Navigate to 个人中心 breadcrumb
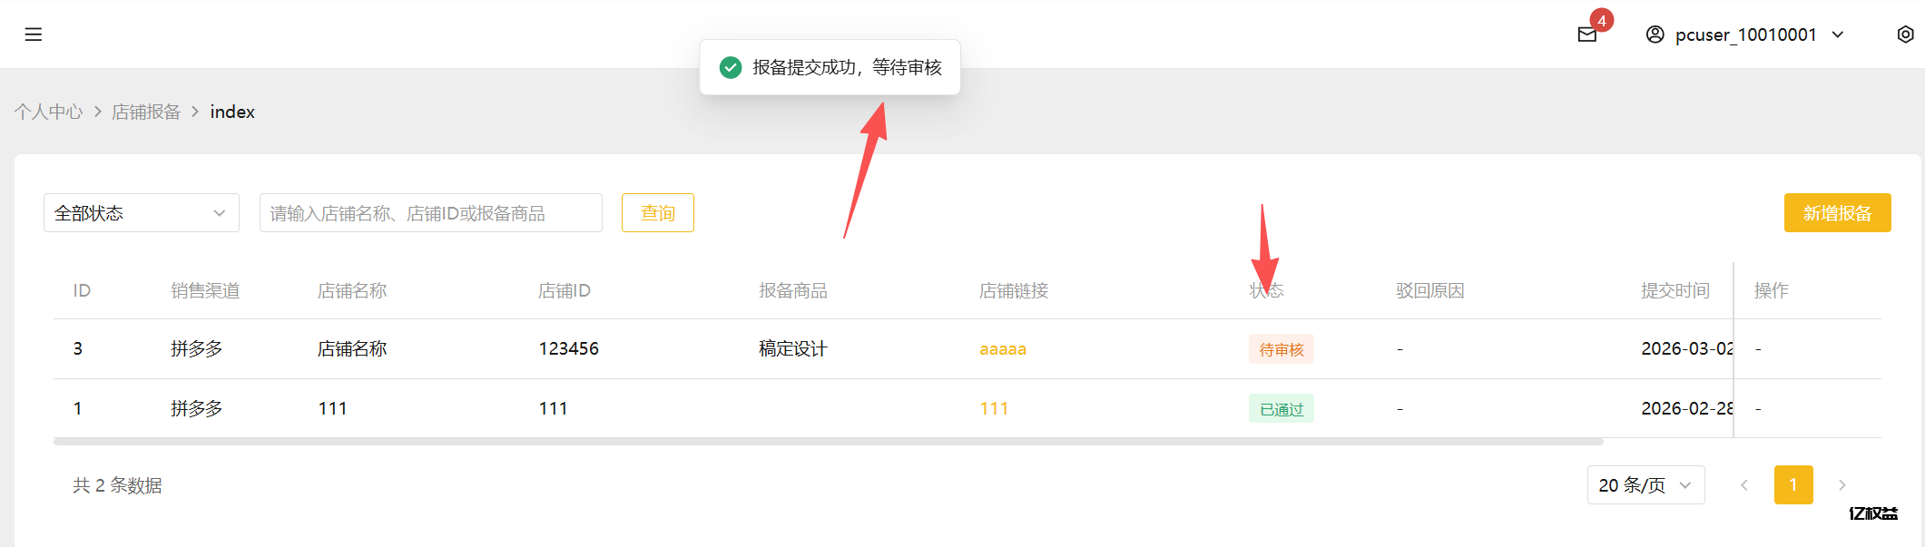1925x547 pixels. point(48,111)
